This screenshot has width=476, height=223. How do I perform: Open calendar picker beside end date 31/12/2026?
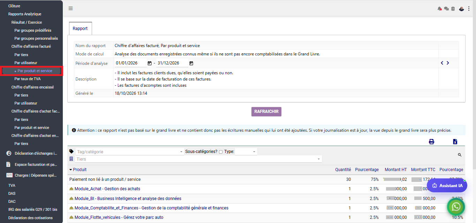[191, 63]
